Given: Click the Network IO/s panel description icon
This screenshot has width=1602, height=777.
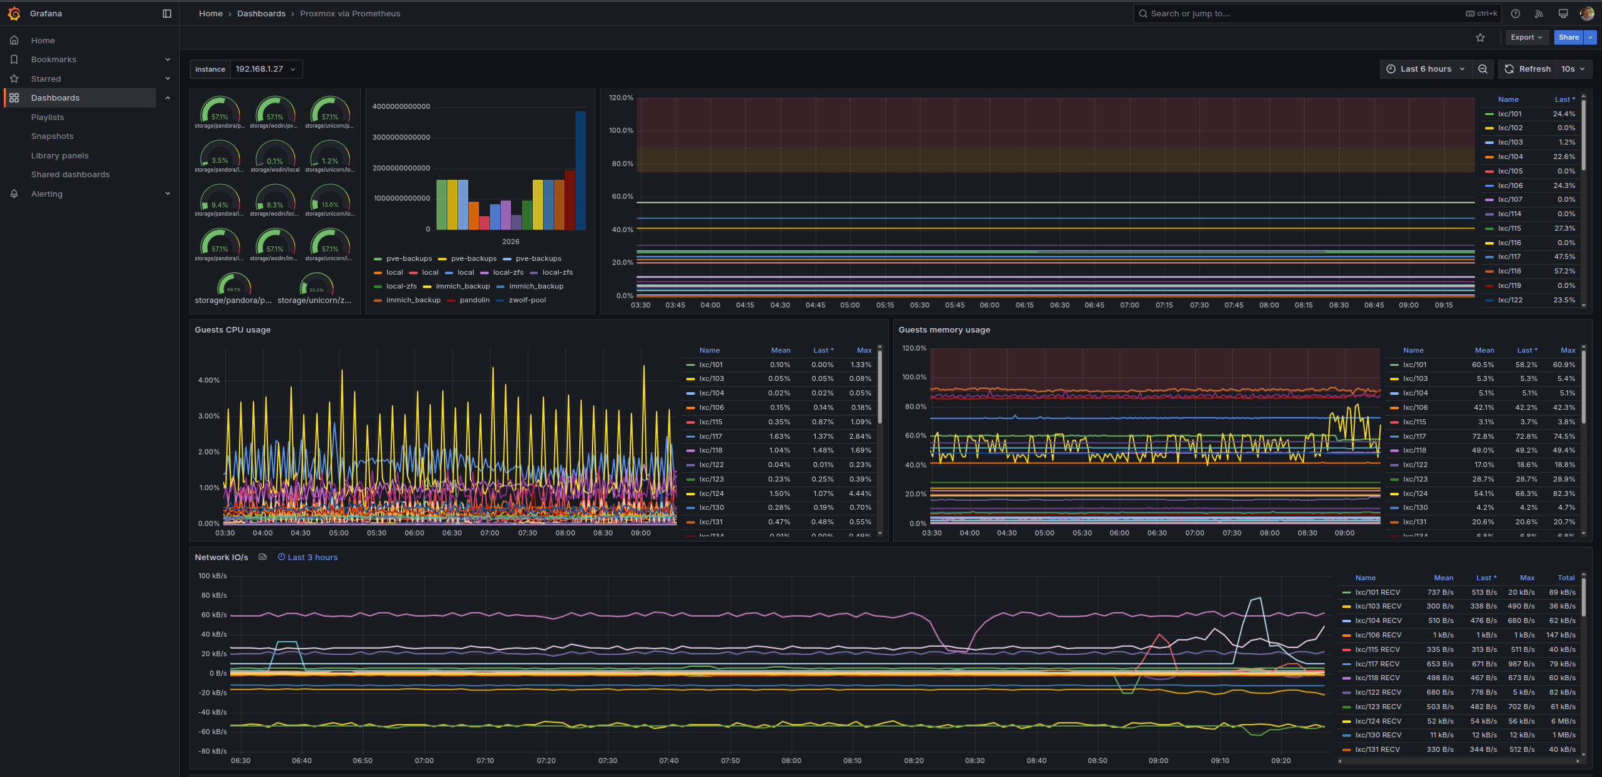Looking at the screenshot, I should pyautogui.click(x=263, y=557).
